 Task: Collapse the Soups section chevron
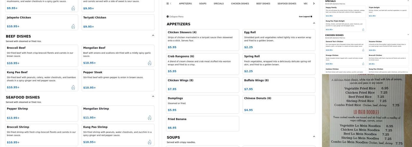[x=314, y=137]
